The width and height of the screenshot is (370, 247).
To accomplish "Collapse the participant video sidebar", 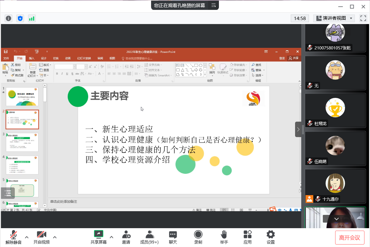I will 298,129.
